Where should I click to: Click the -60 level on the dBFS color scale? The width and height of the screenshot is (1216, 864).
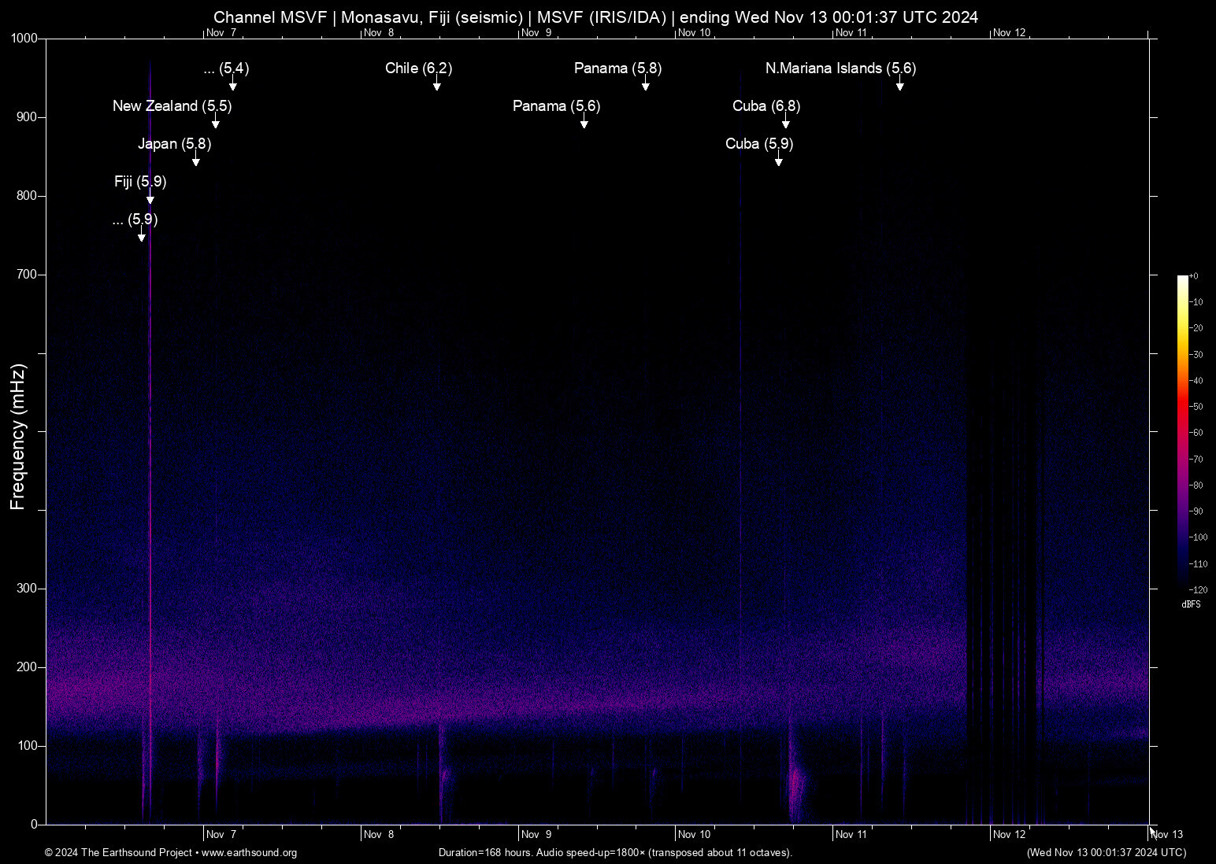pos(1196,432)
